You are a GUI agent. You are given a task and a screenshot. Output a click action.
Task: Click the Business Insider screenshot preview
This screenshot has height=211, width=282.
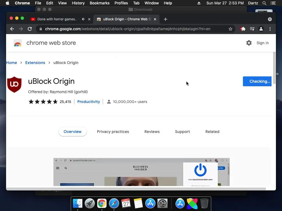(141, 172)
